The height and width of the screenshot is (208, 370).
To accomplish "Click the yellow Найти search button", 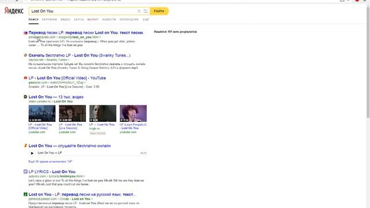I will pyautogui.click(x=159, y=11).
